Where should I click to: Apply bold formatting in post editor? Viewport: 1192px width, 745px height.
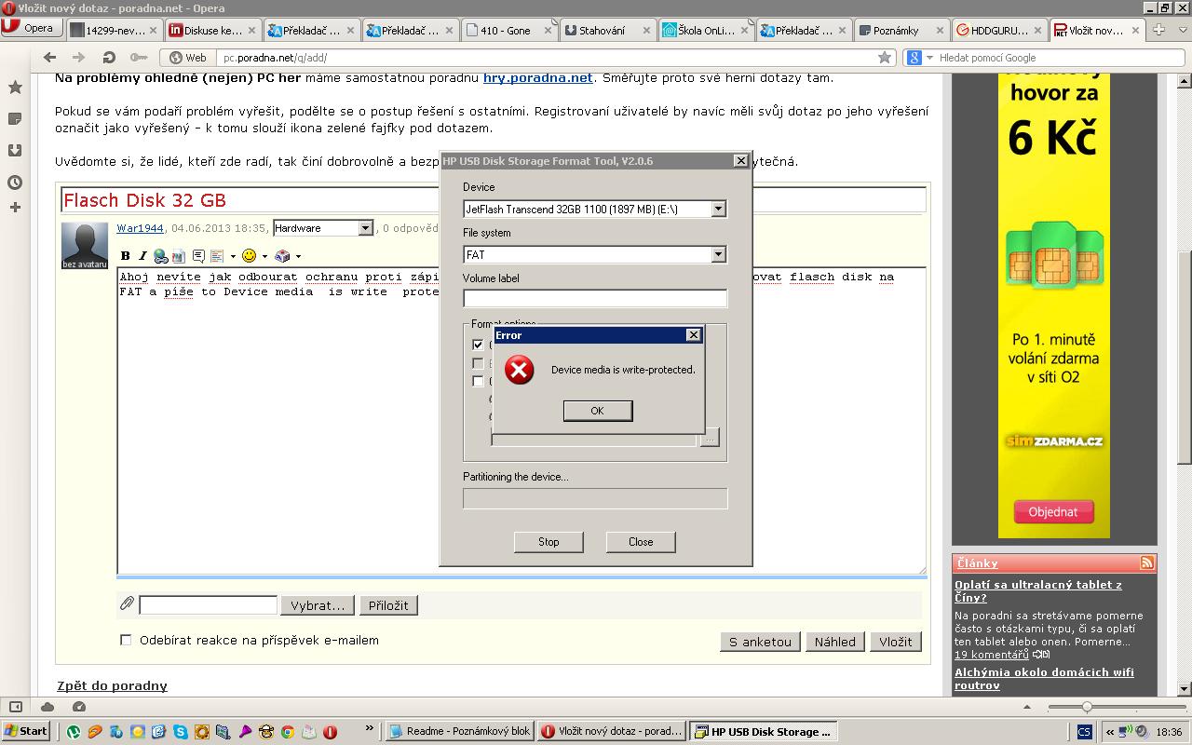[126, 256]
